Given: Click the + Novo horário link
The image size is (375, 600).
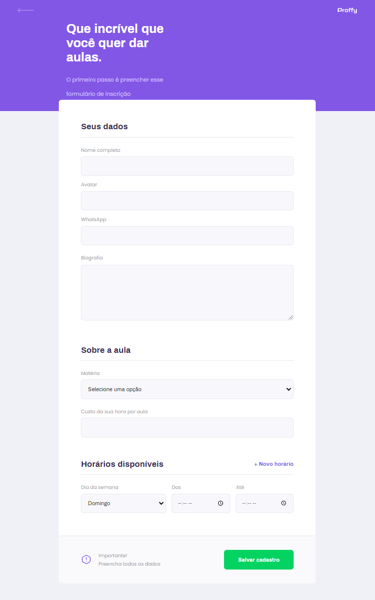Looking at the screenshot, I should pos(274,464).
